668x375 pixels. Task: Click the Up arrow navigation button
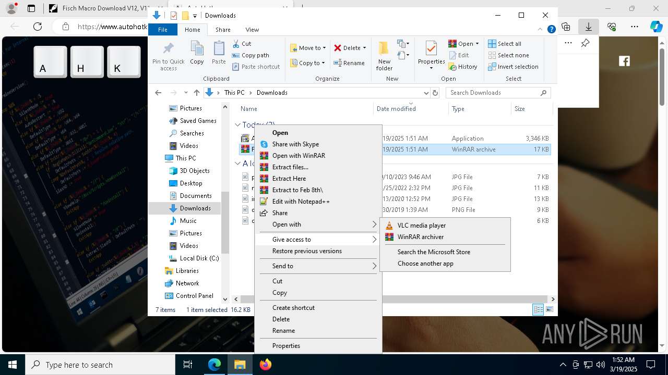click(197, 93)
